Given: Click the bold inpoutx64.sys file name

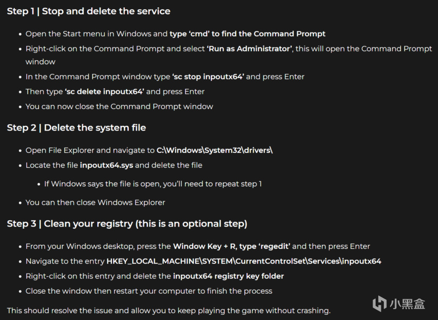Looking at the screenshot, I should pos(107,165).
